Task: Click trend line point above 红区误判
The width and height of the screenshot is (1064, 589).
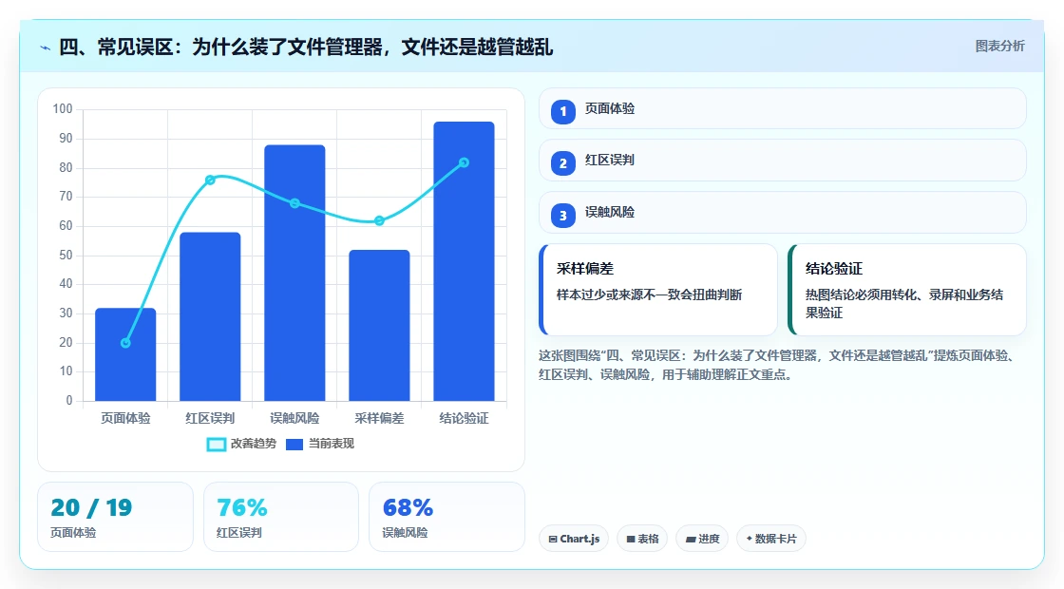Action: [210, 180]
